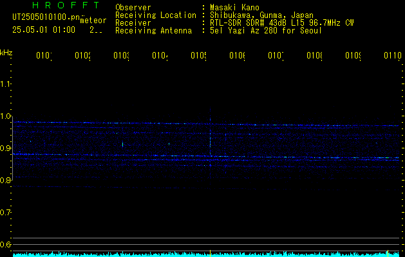Screen dimensions: 405x257
Task: Select the Receiving Location label
Action: click(156, 15)
